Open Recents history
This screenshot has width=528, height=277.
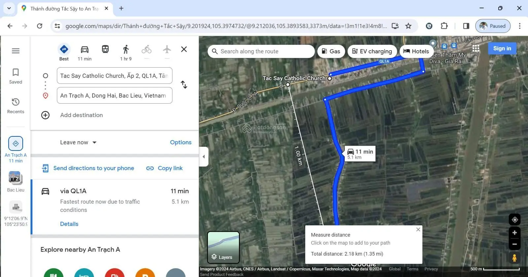click(x=16, y=106)
